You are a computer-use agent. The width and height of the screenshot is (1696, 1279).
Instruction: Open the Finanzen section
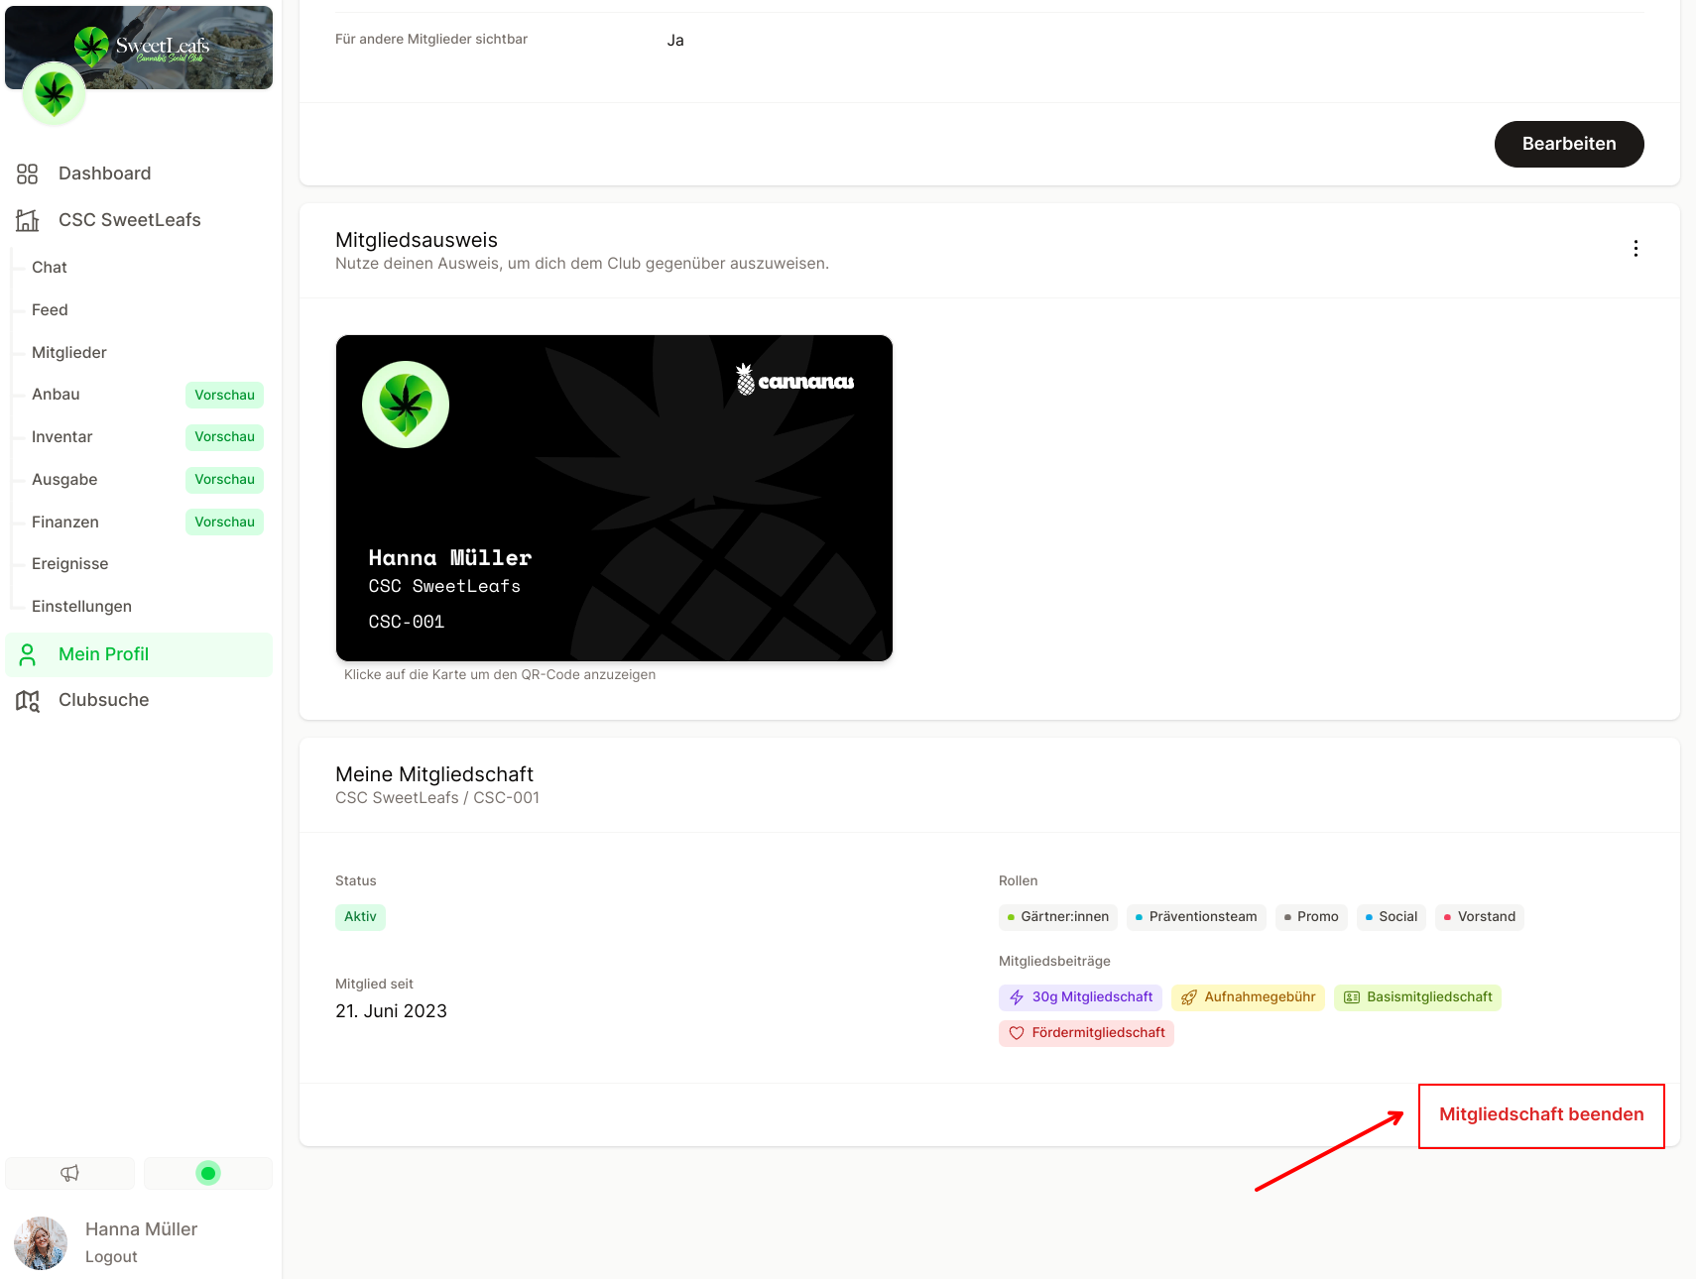click(x=65, y=523)
